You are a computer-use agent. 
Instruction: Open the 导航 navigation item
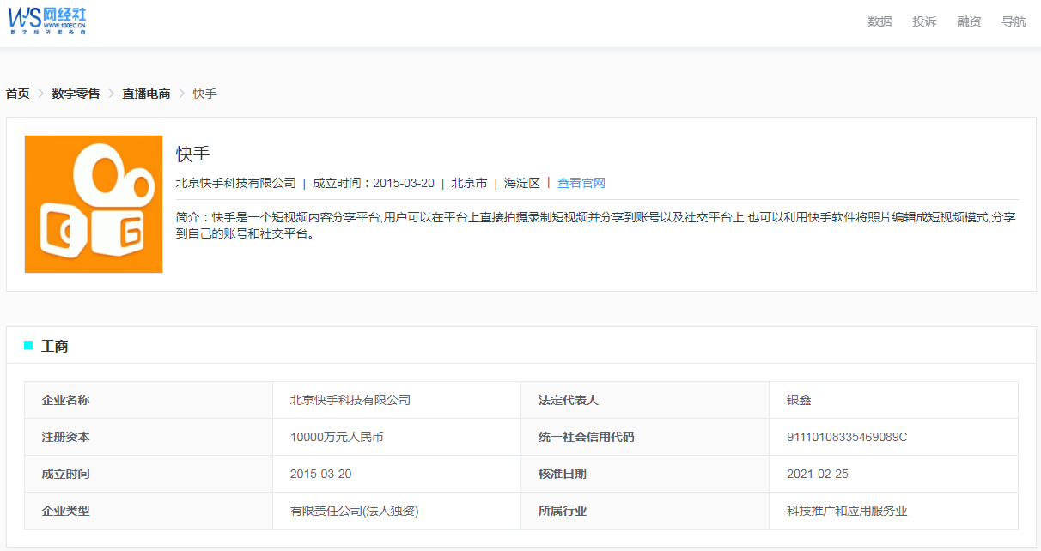pyautogui.click(x=1014, y=21)
